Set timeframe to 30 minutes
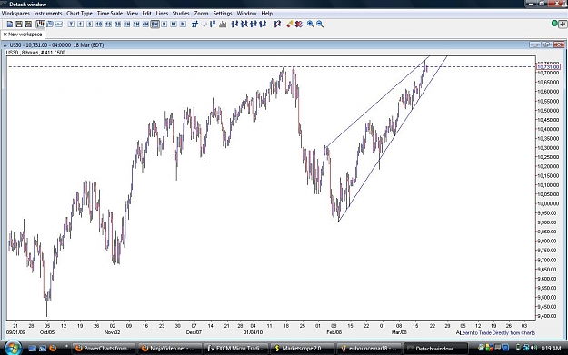568x355 pixels. pyautogui.click(x=117, y=25)
